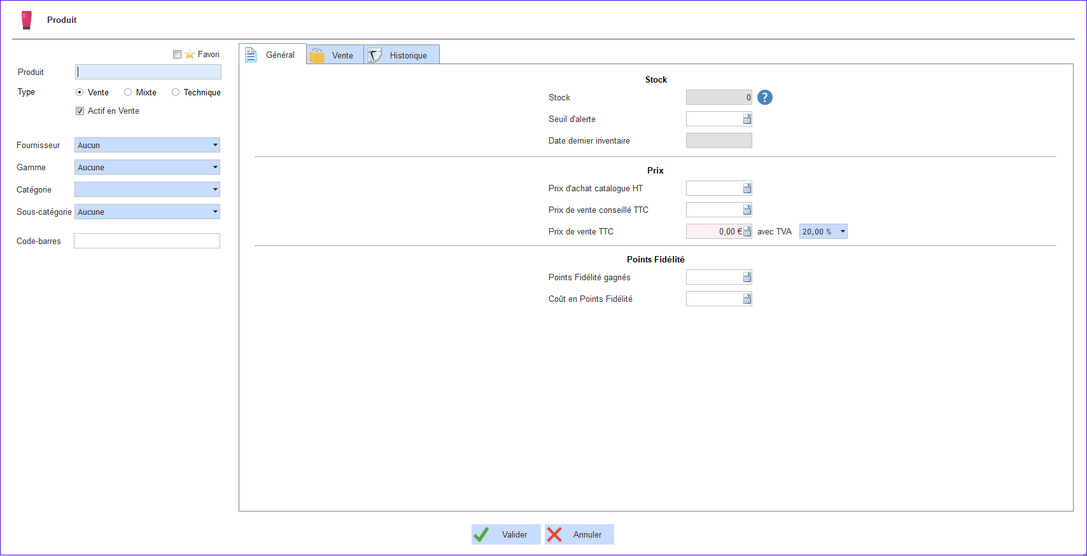The image size is (1087, 556).
Task: Click the Annuler button
Action: 579,534
